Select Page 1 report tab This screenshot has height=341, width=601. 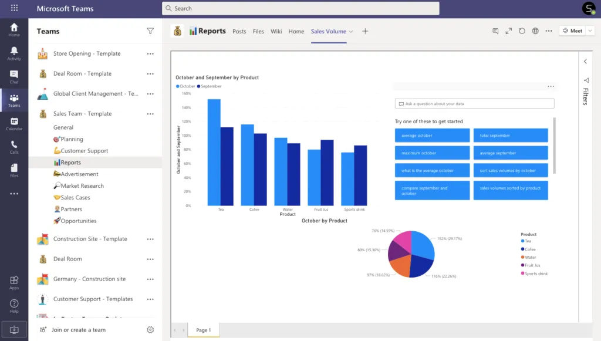pos(204,330)
